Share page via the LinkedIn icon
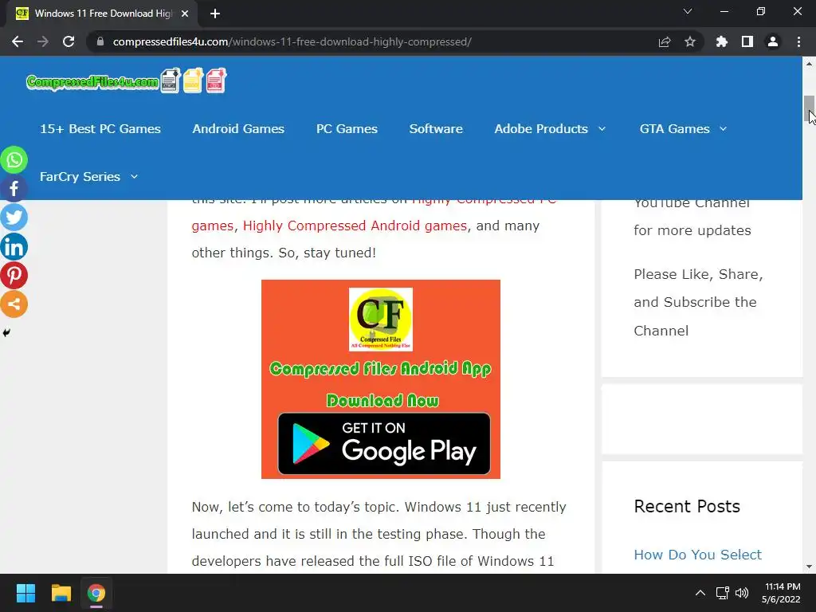This screenshot has height=612, width=816. (x=14, y=247)
